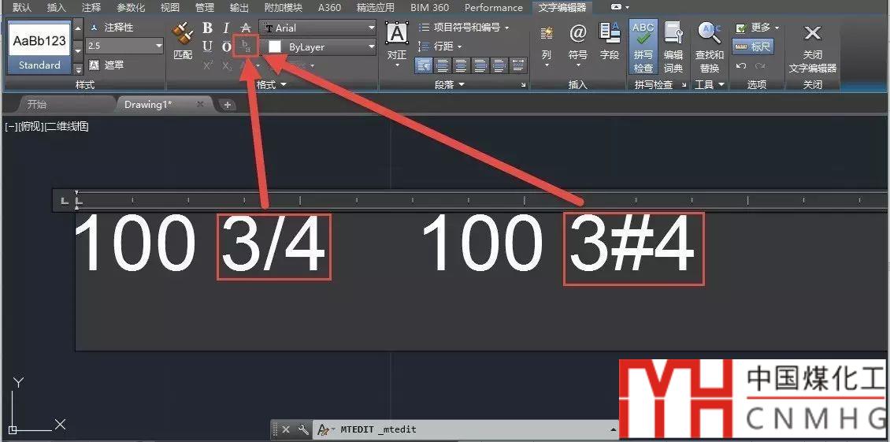Click the distribute paragraph icon
This screenshot has height=442, width=890.
coord(517,65)
